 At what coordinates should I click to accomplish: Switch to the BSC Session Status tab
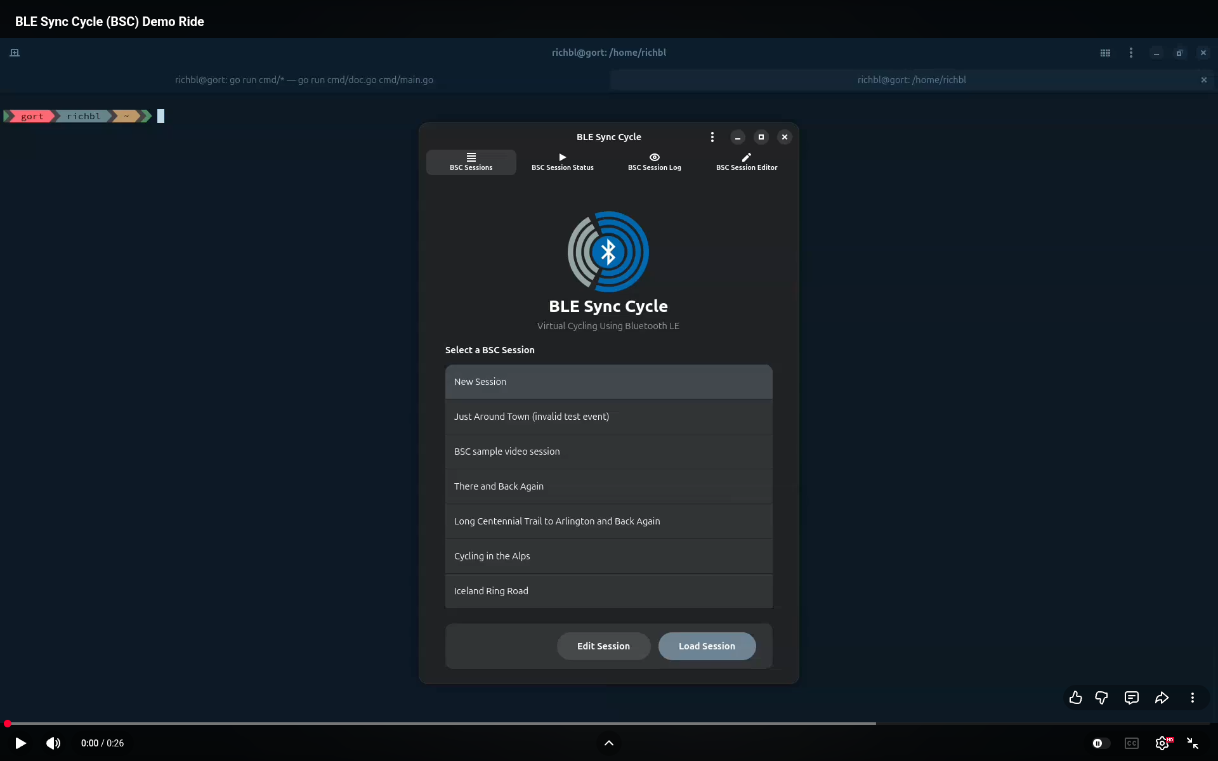pos(562,162)
